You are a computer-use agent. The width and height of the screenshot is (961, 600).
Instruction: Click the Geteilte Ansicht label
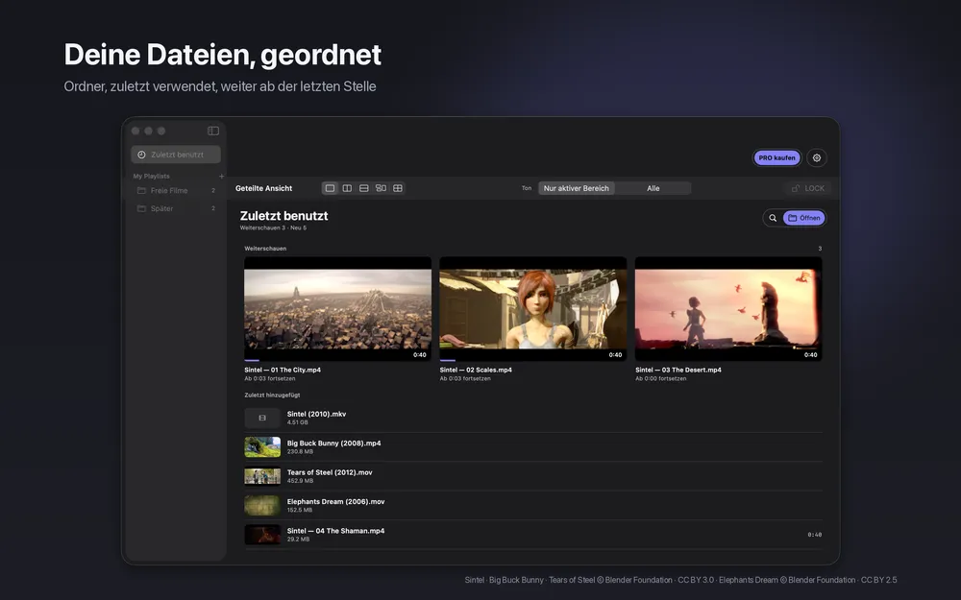point(263,188)
